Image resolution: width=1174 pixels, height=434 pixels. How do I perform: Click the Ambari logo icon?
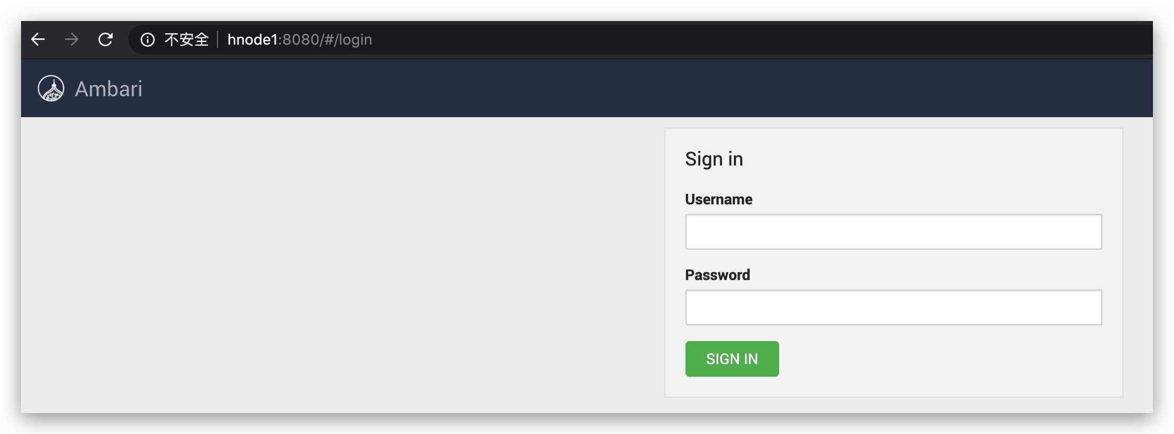click(51, 88)
